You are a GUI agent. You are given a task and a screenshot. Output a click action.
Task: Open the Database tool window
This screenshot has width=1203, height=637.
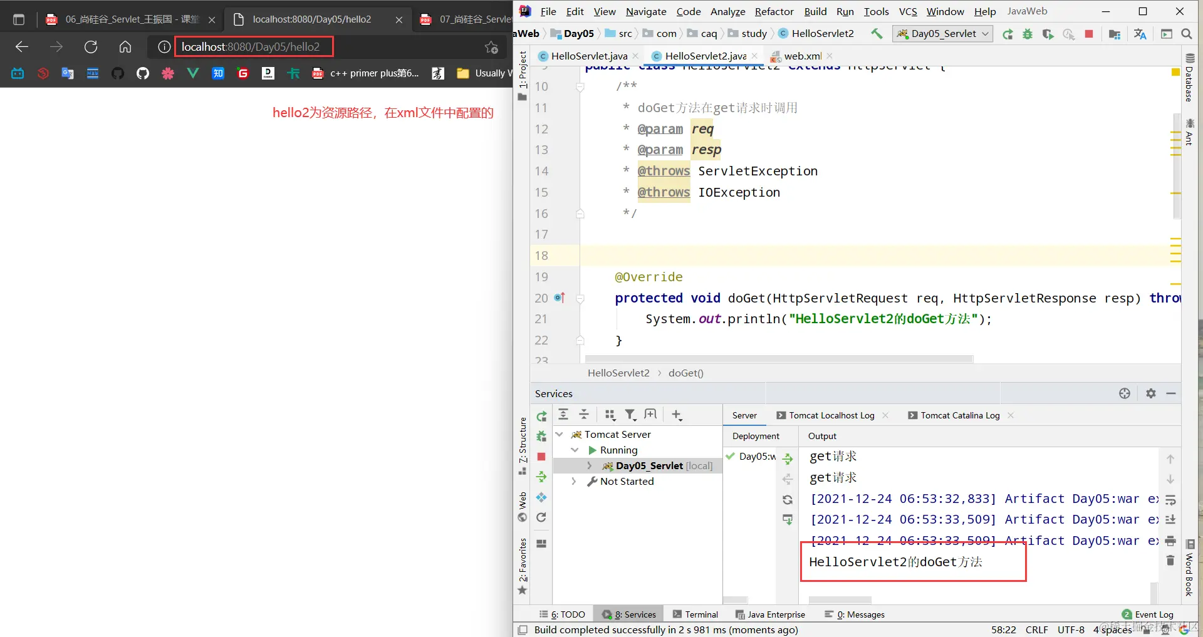point(1189,77)
